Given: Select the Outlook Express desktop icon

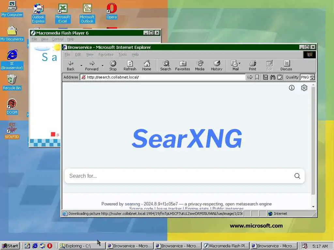Looking at the screenshot, I should pyautogui.click(x=38, y=13).
